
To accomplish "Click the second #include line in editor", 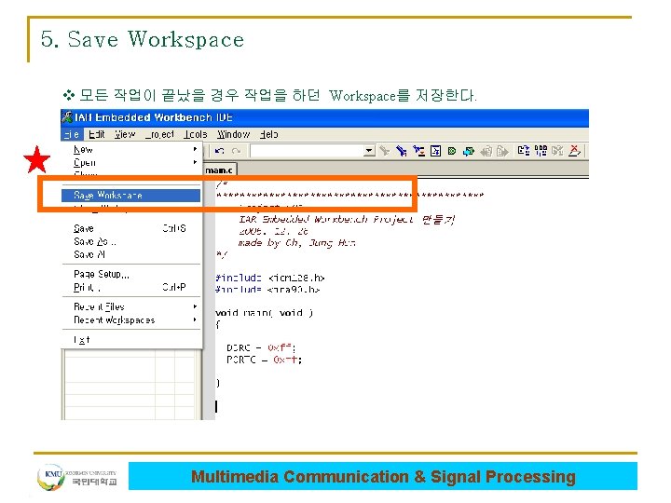I will click(x=267, y=290).
